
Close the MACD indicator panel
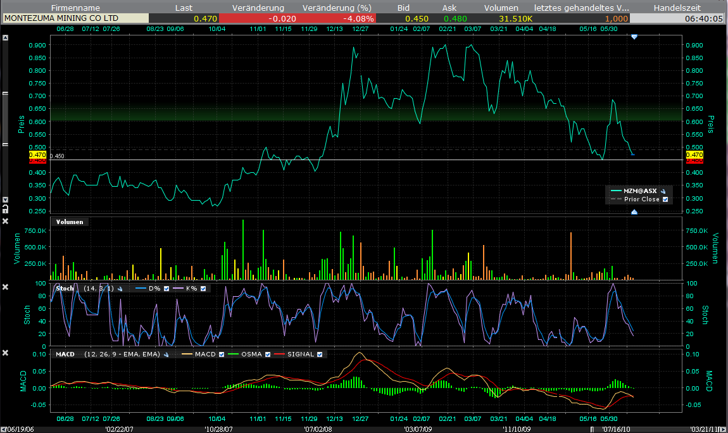6,353
